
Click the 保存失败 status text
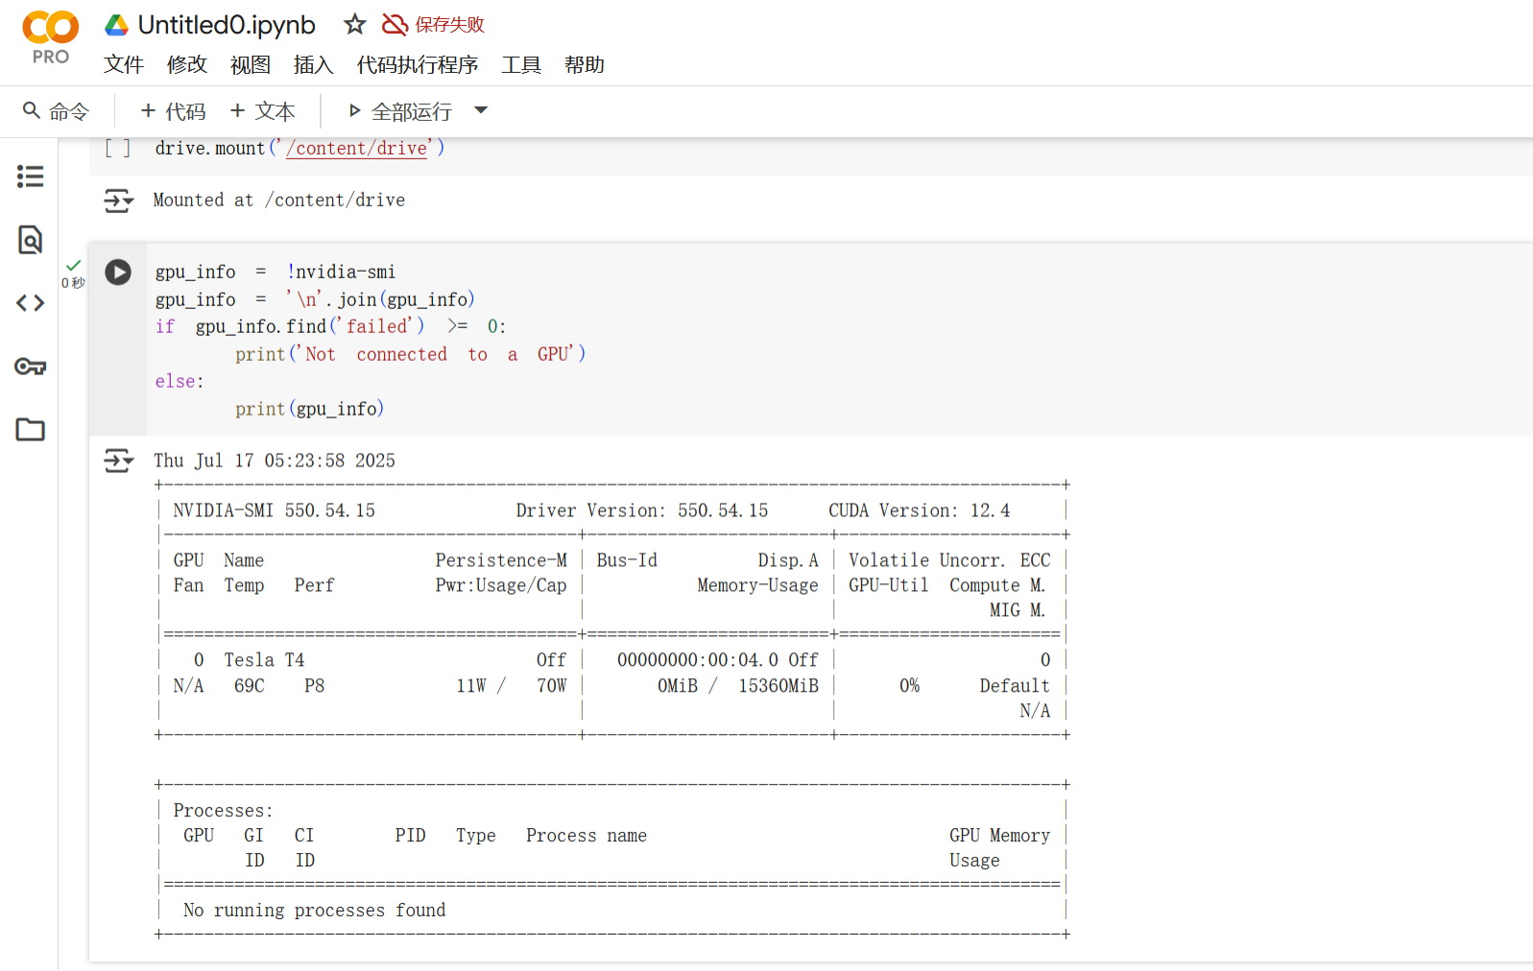click(450, 25)
